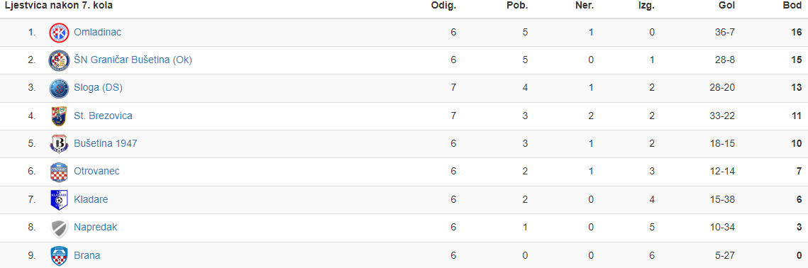808x268 pixels.
Task: Open the St. Brezovica team page
Action: [x=103, y=116]
